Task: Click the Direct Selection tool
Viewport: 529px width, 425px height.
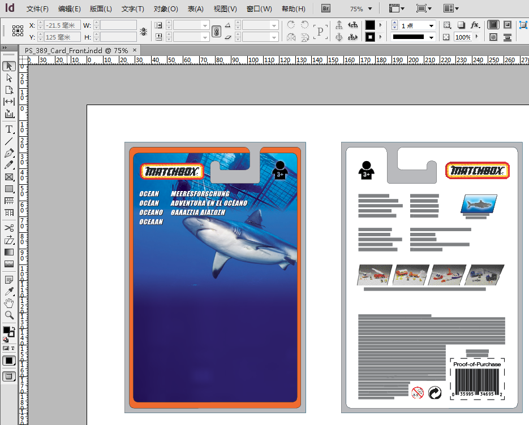Action: click(x=9, y=78)
